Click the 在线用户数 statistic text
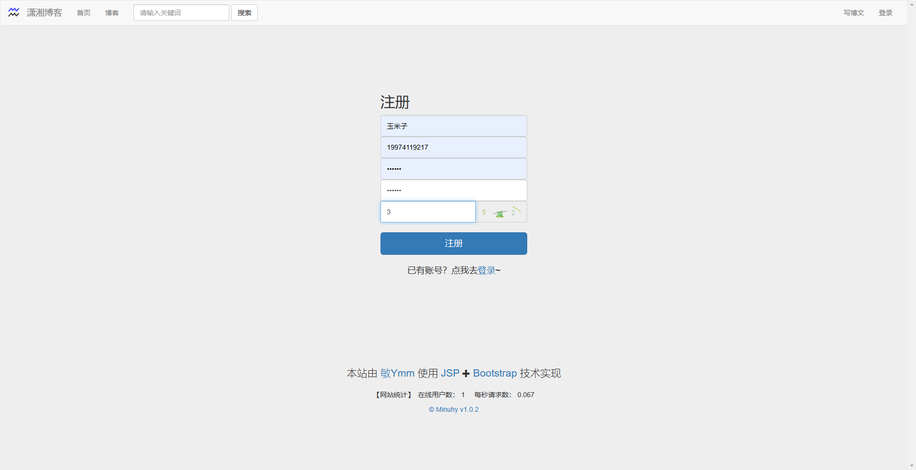This screenshot has width=916, height=470. pyautogui.click(x=441, y=395)
